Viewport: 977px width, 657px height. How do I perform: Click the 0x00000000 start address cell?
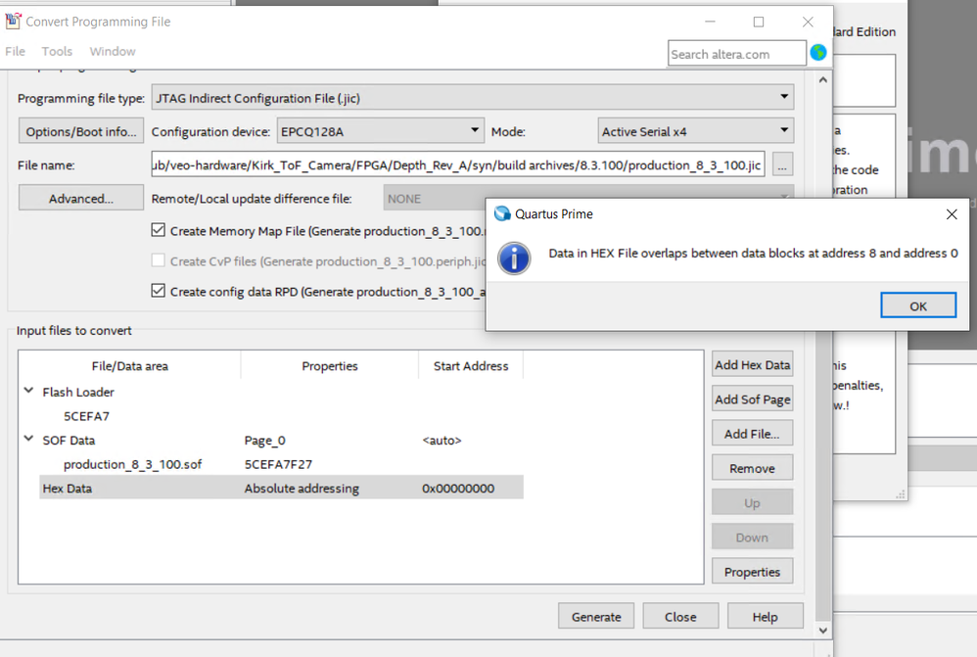458,488
